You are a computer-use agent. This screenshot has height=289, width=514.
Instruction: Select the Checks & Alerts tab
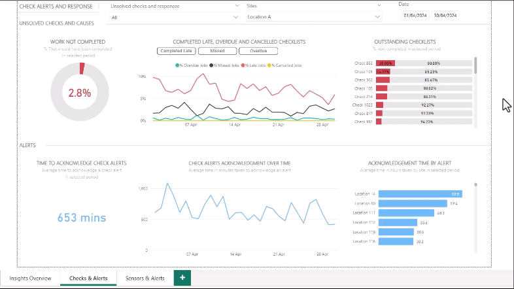pyautogui.click(x=88, y=279)
